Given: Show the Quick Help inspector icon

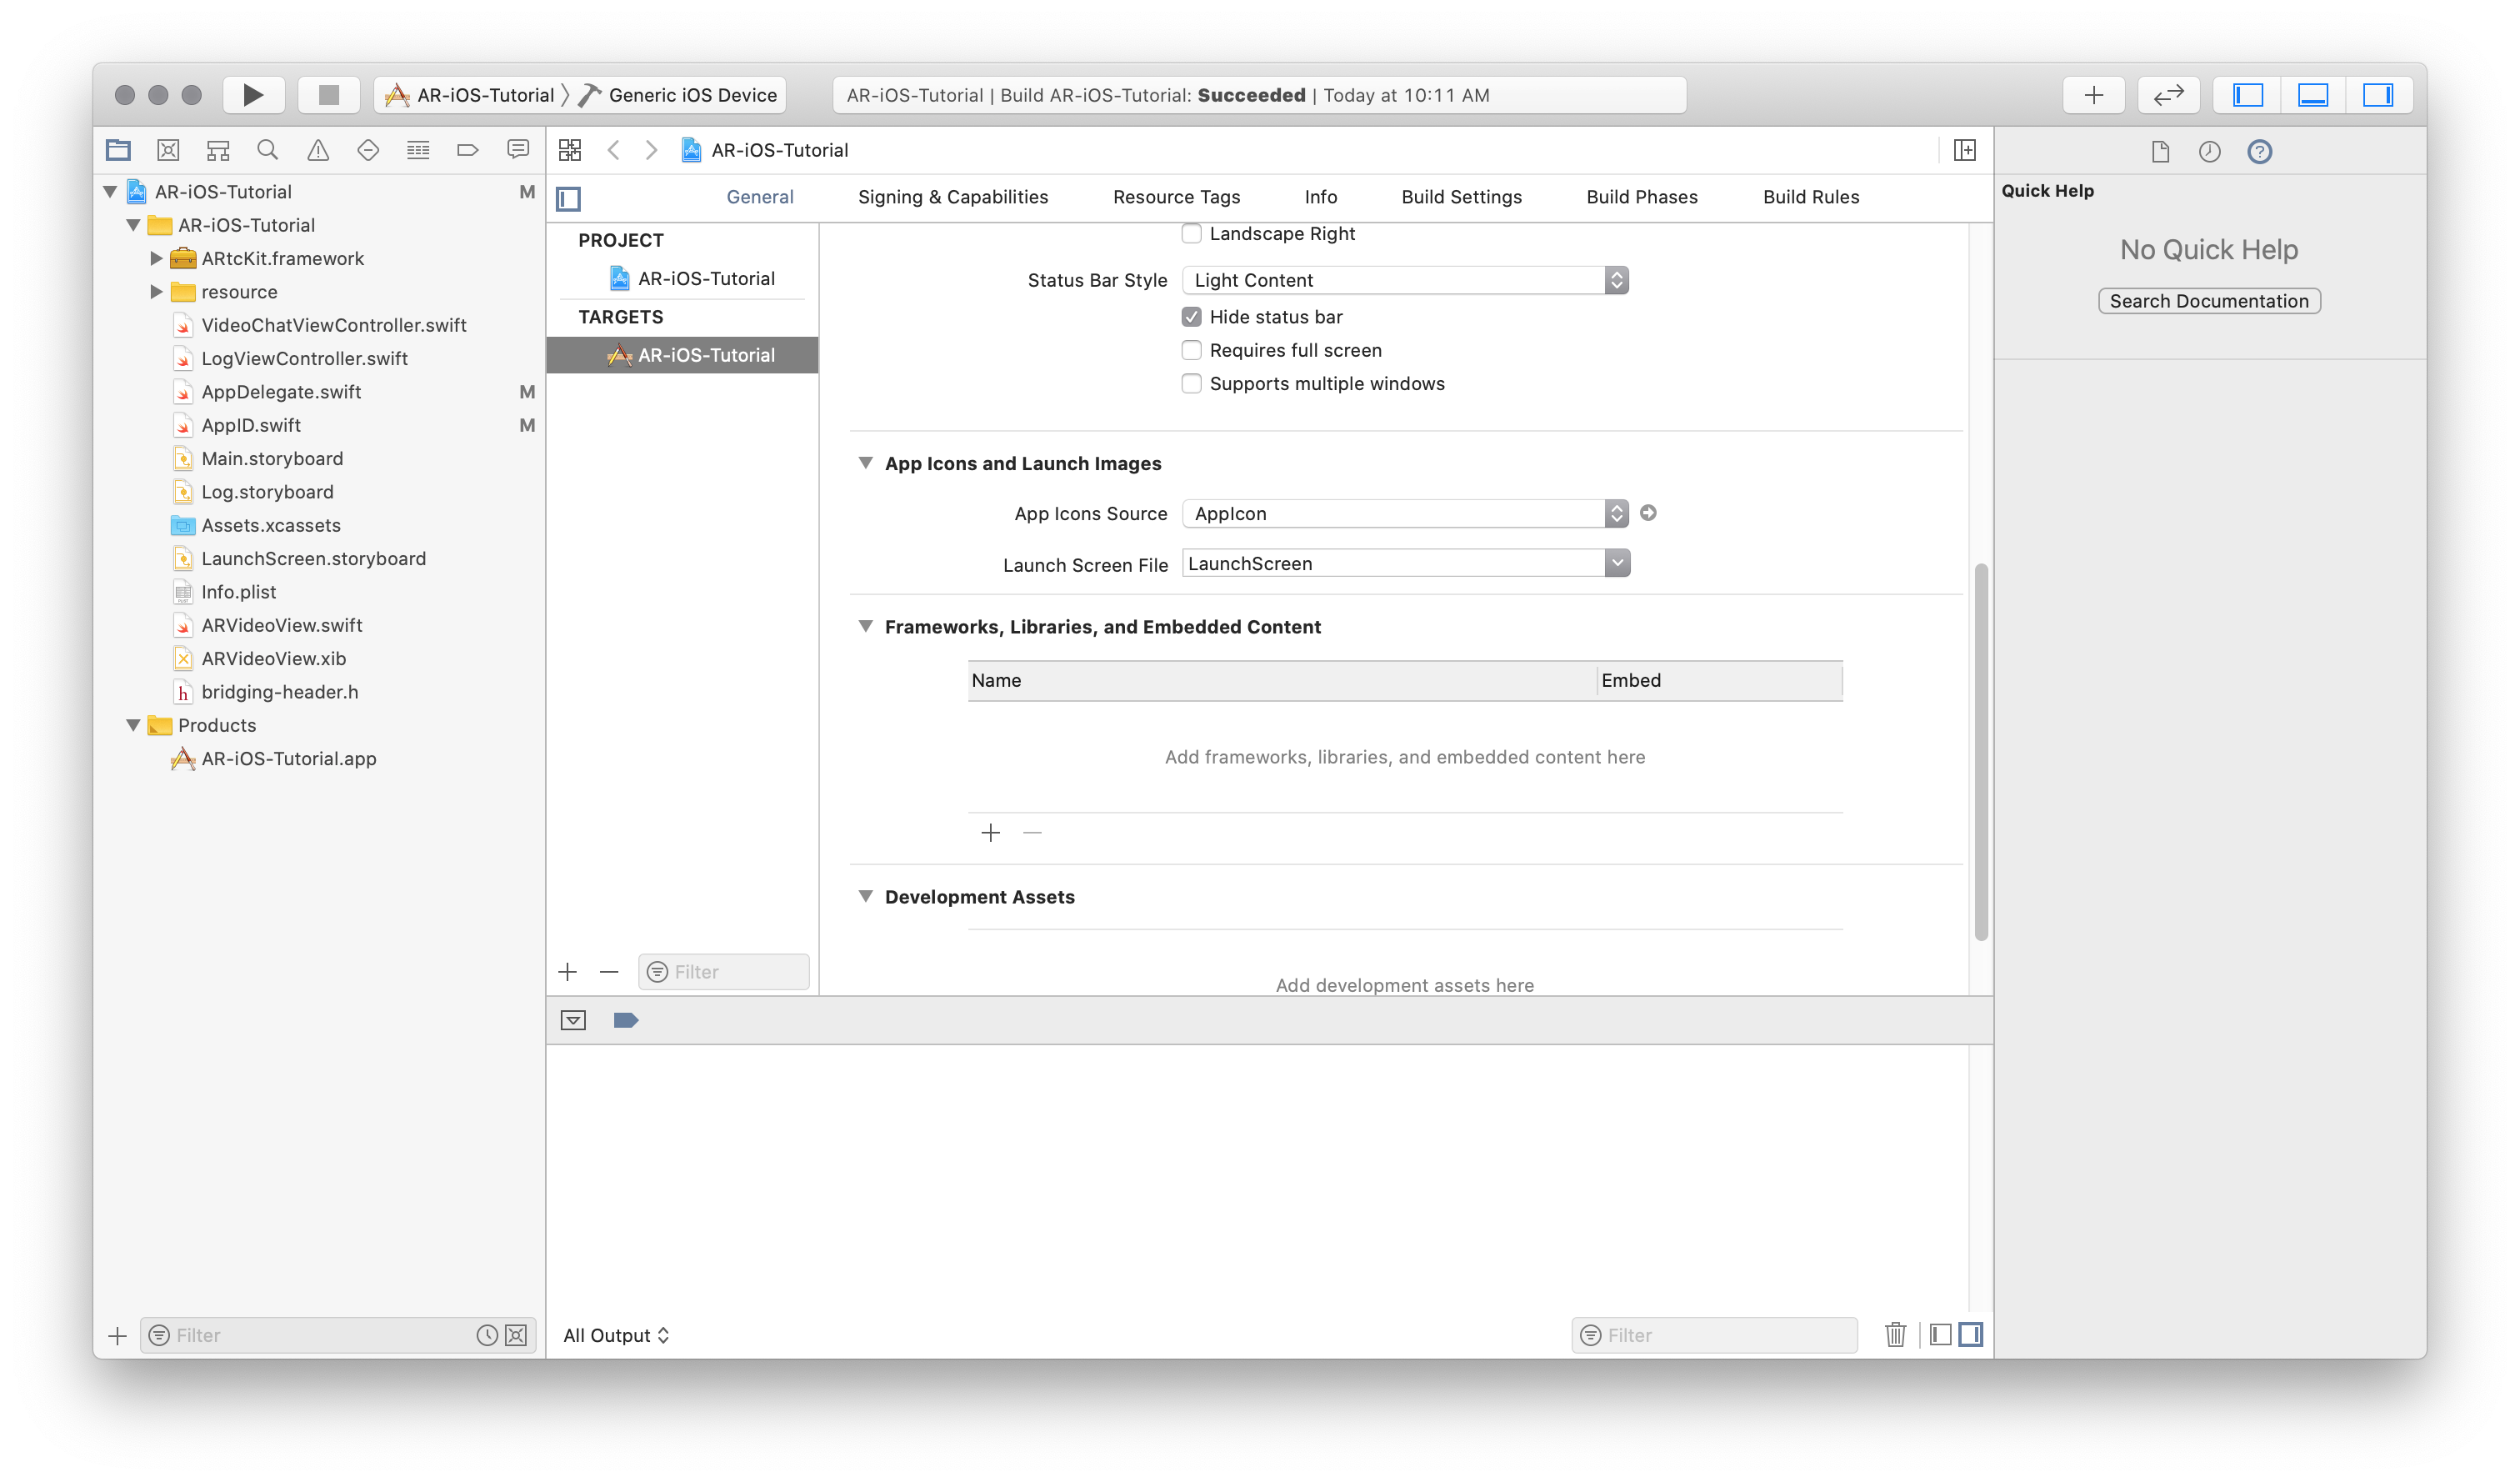Looking at the screenshot, I should (2259, 151).
